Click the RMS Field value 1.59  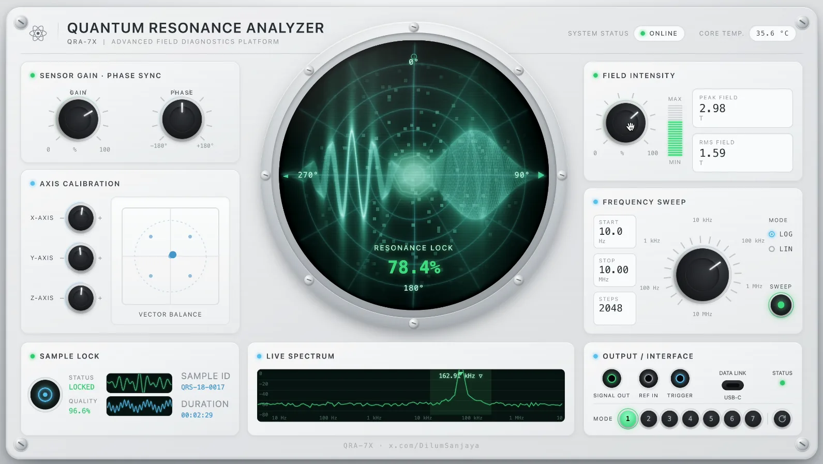click(712, 153)
